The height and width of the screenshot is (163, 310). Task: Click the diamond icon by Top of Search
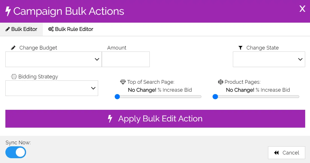point(123,82)
